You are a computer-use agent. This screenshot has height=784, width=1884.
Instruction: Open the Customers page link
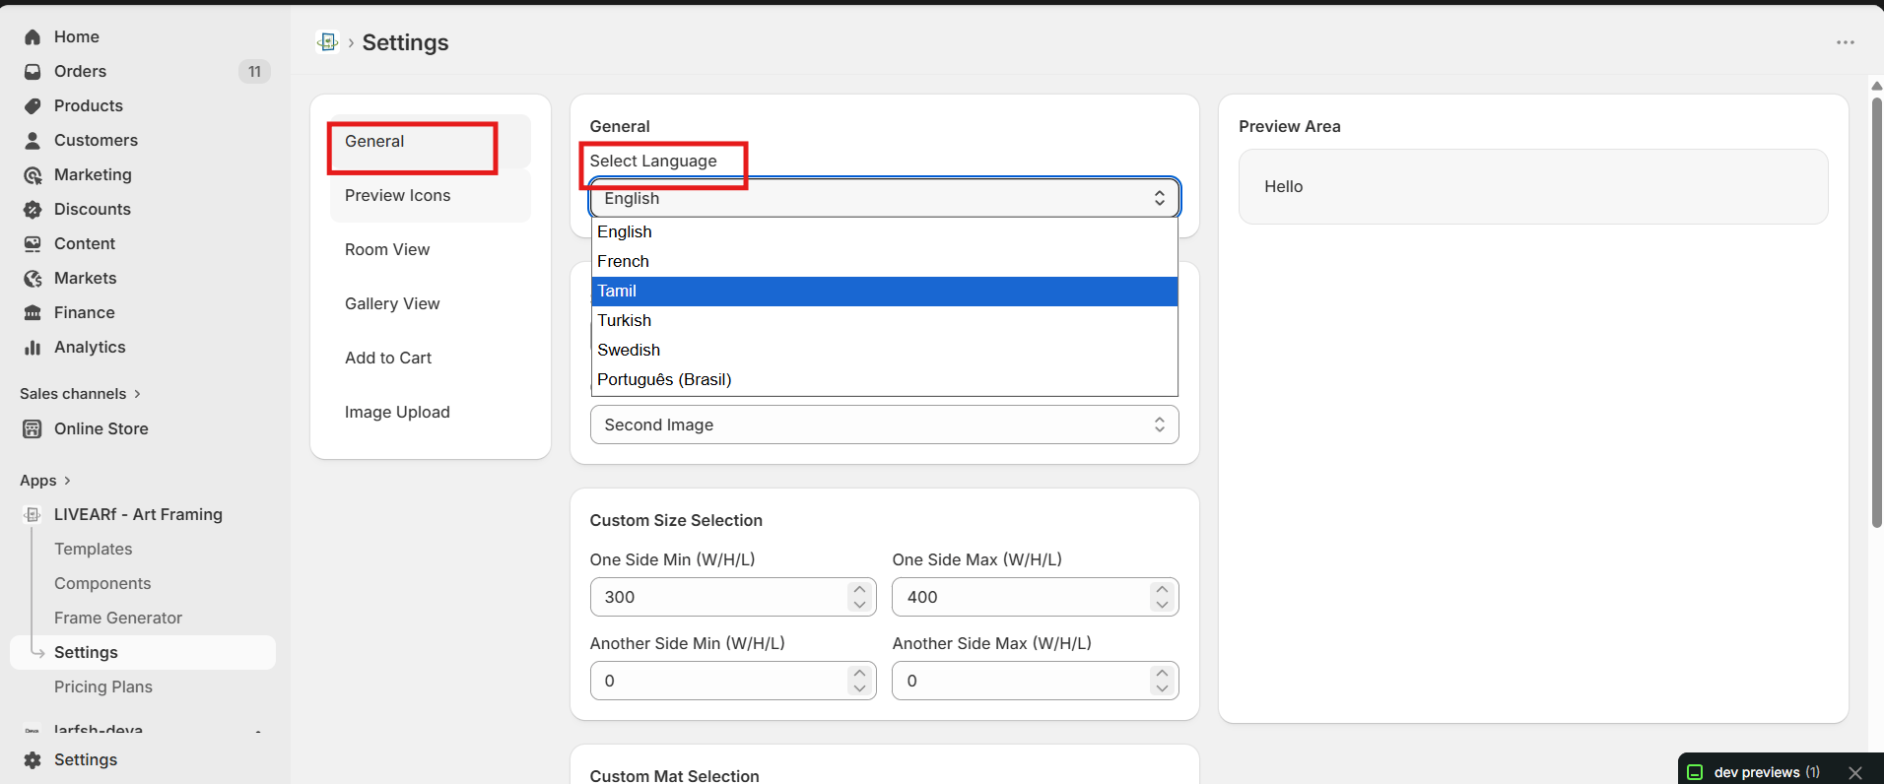tap(96, 140)
